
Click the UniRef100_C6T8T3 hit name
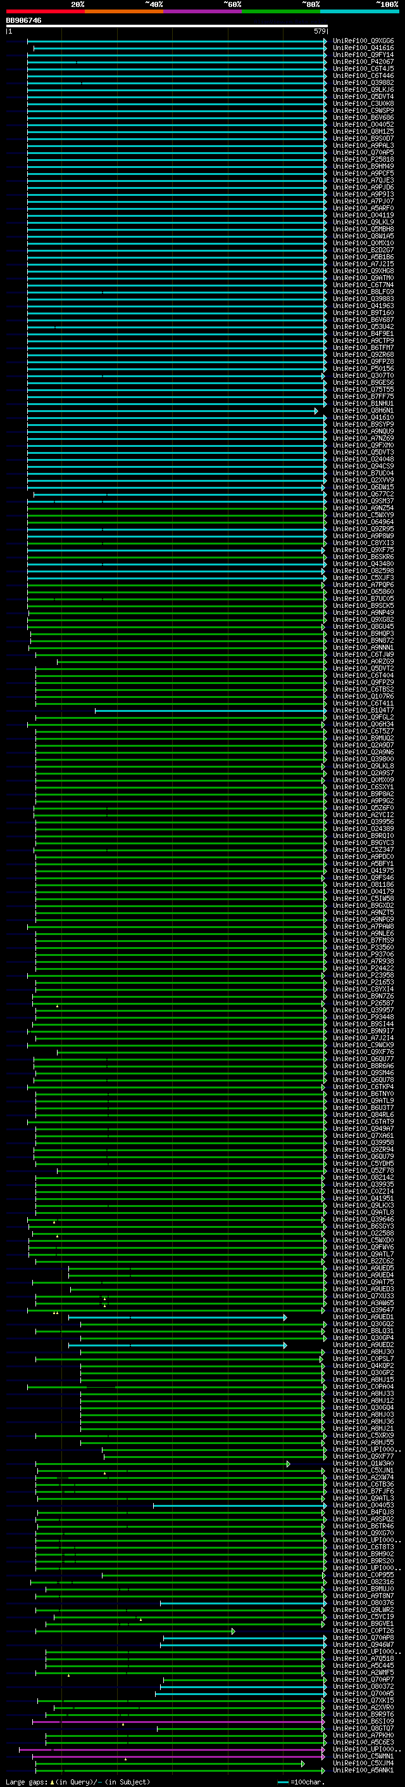[363, 1547]
